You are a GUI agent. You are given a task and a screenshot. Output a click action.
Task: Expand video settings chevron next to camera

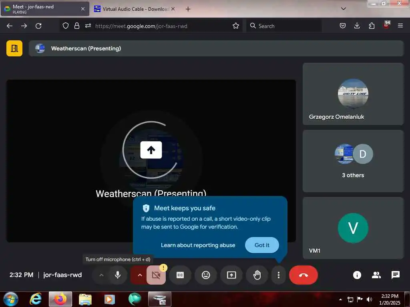[140, 275]
